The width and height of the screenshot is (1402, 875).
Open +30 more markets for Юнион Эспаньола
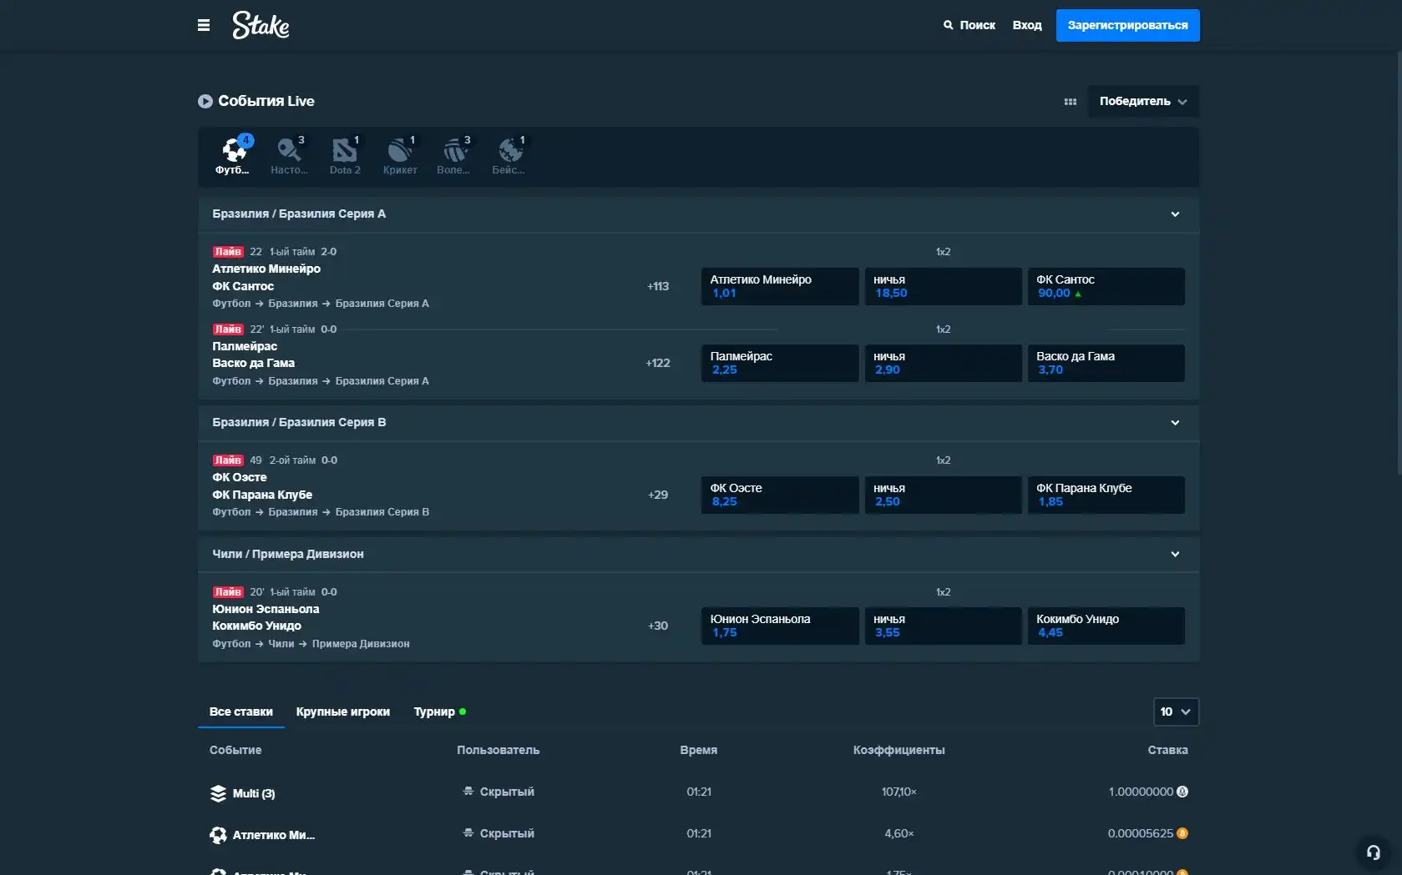tap(658, 626)
